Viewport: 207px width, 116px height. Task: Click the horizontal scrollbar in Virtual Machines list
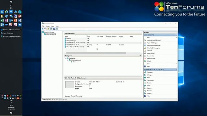[96, 53]
